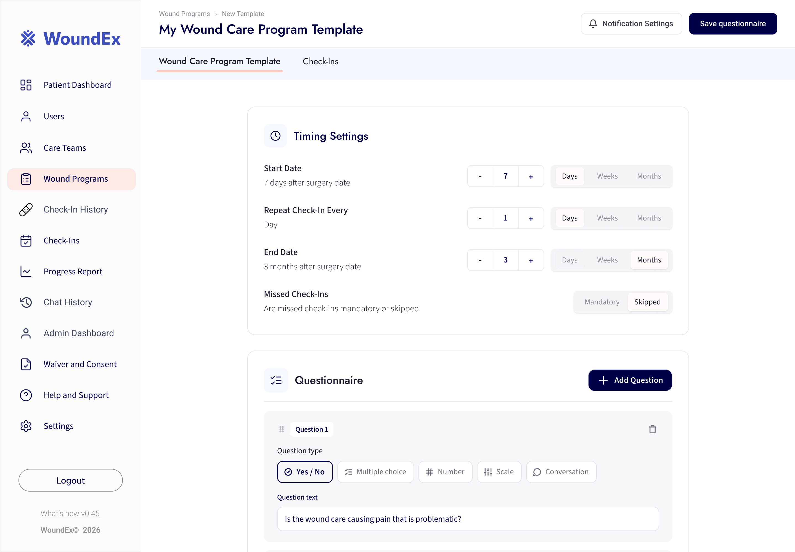Click Save questionnaire button
The image size is (795, 552).
coord(733,23)
